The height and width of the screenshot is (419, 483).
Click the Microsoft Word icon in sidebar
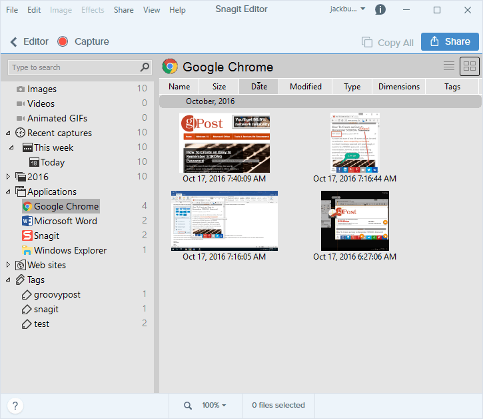(27, 221)
